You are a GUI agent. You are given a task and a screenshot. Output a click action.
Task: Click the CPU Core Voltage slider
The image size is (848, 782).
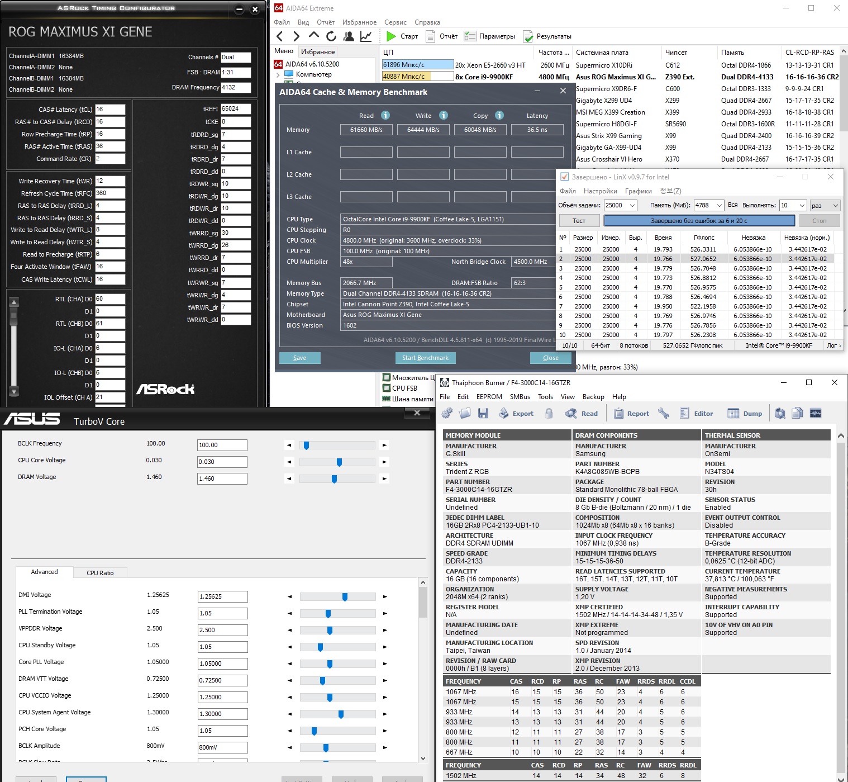337,462
